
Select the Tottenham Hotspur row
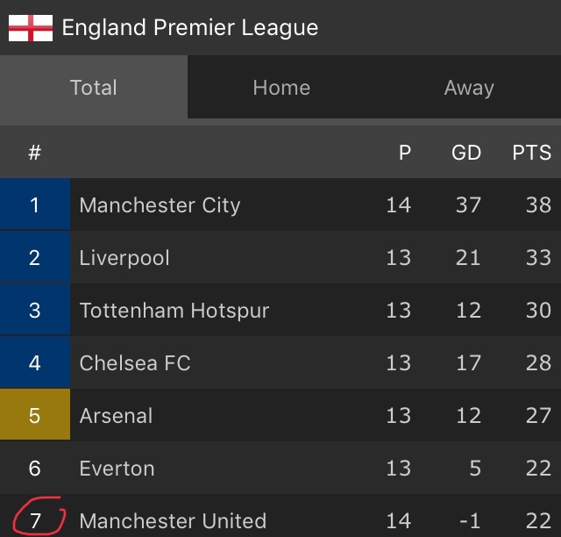click(174, 311)
